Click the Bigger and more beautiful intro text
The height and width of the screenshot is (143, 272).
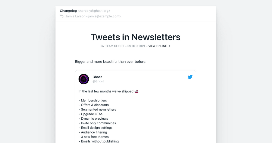click(x=110, y=61)
